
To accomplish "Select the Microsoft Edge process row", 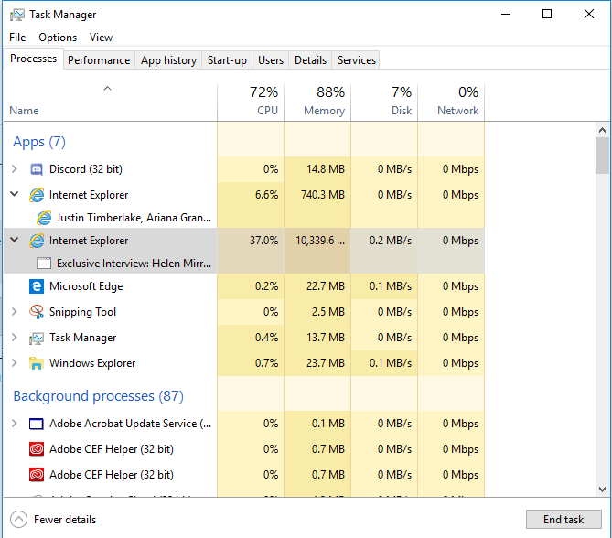I will click(x=244, y=286).
